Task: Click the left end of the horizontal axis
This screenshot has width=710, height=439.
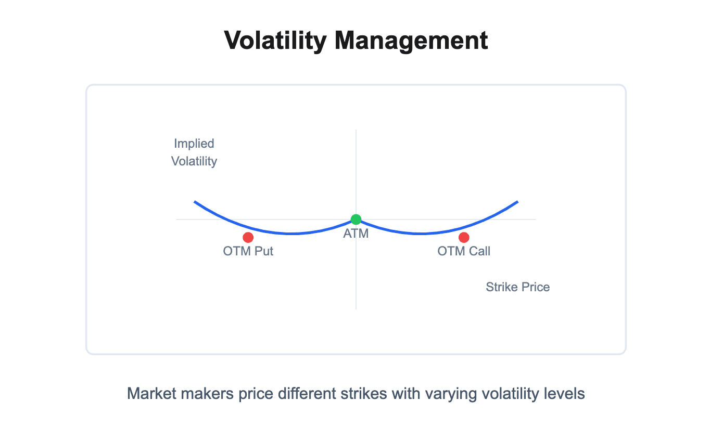Action: (177, 219)
